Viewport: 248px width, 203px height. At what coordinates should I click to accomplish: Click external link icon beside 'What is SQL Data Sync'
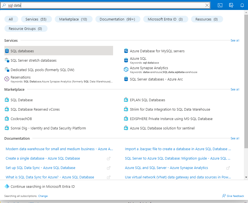coord(109,177)
